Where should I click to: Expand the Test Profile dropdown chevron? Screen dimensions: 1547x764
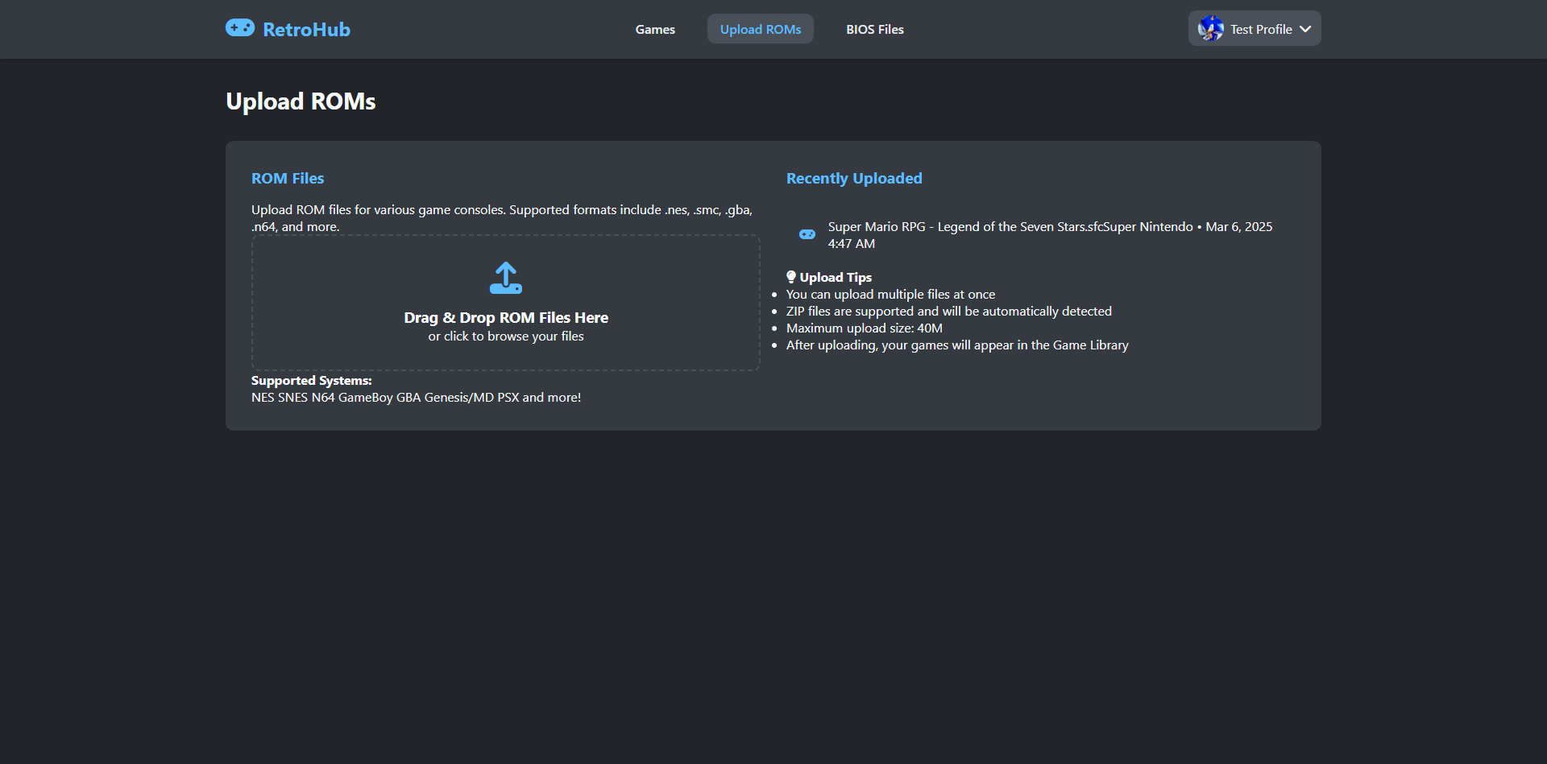click(1305, 29)
